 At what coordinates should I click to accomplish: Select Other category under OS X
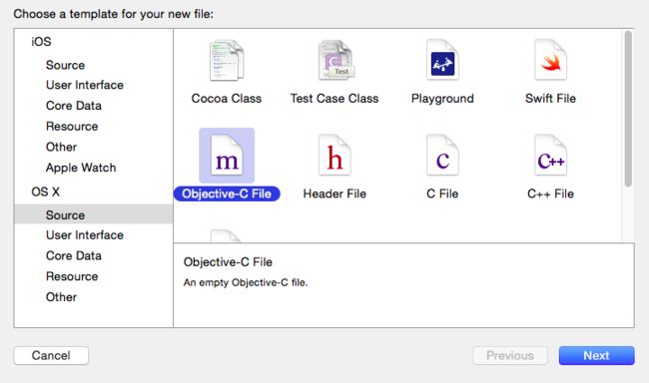pyautogui.click(x=61, y=297)
